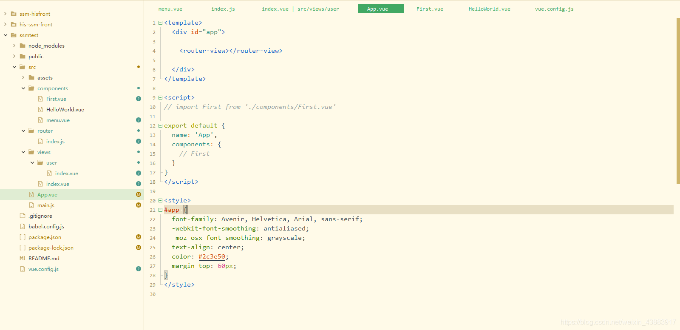680x330 pixels.
Task: Switch to the First.vue editor tab
Action: [x=430, y=9]
